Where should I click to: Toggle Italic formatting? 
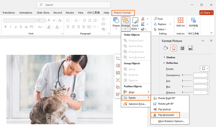11,27
